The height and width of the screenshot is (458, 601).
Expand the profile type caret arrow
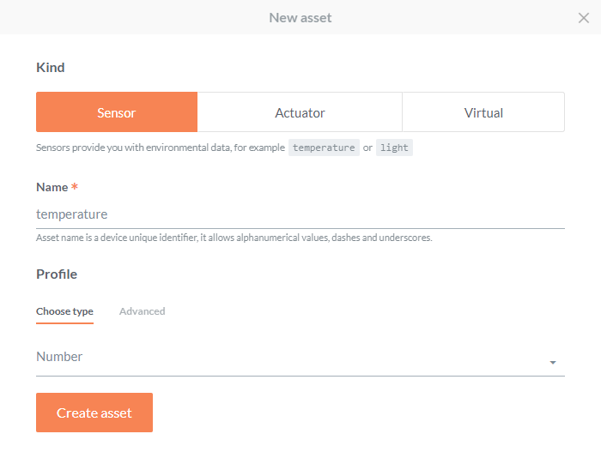point(553,363)
